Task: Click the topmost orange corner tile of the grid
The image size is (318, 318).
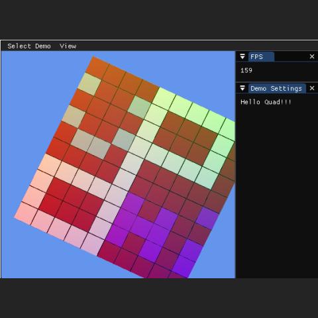Action: point(97,67)
